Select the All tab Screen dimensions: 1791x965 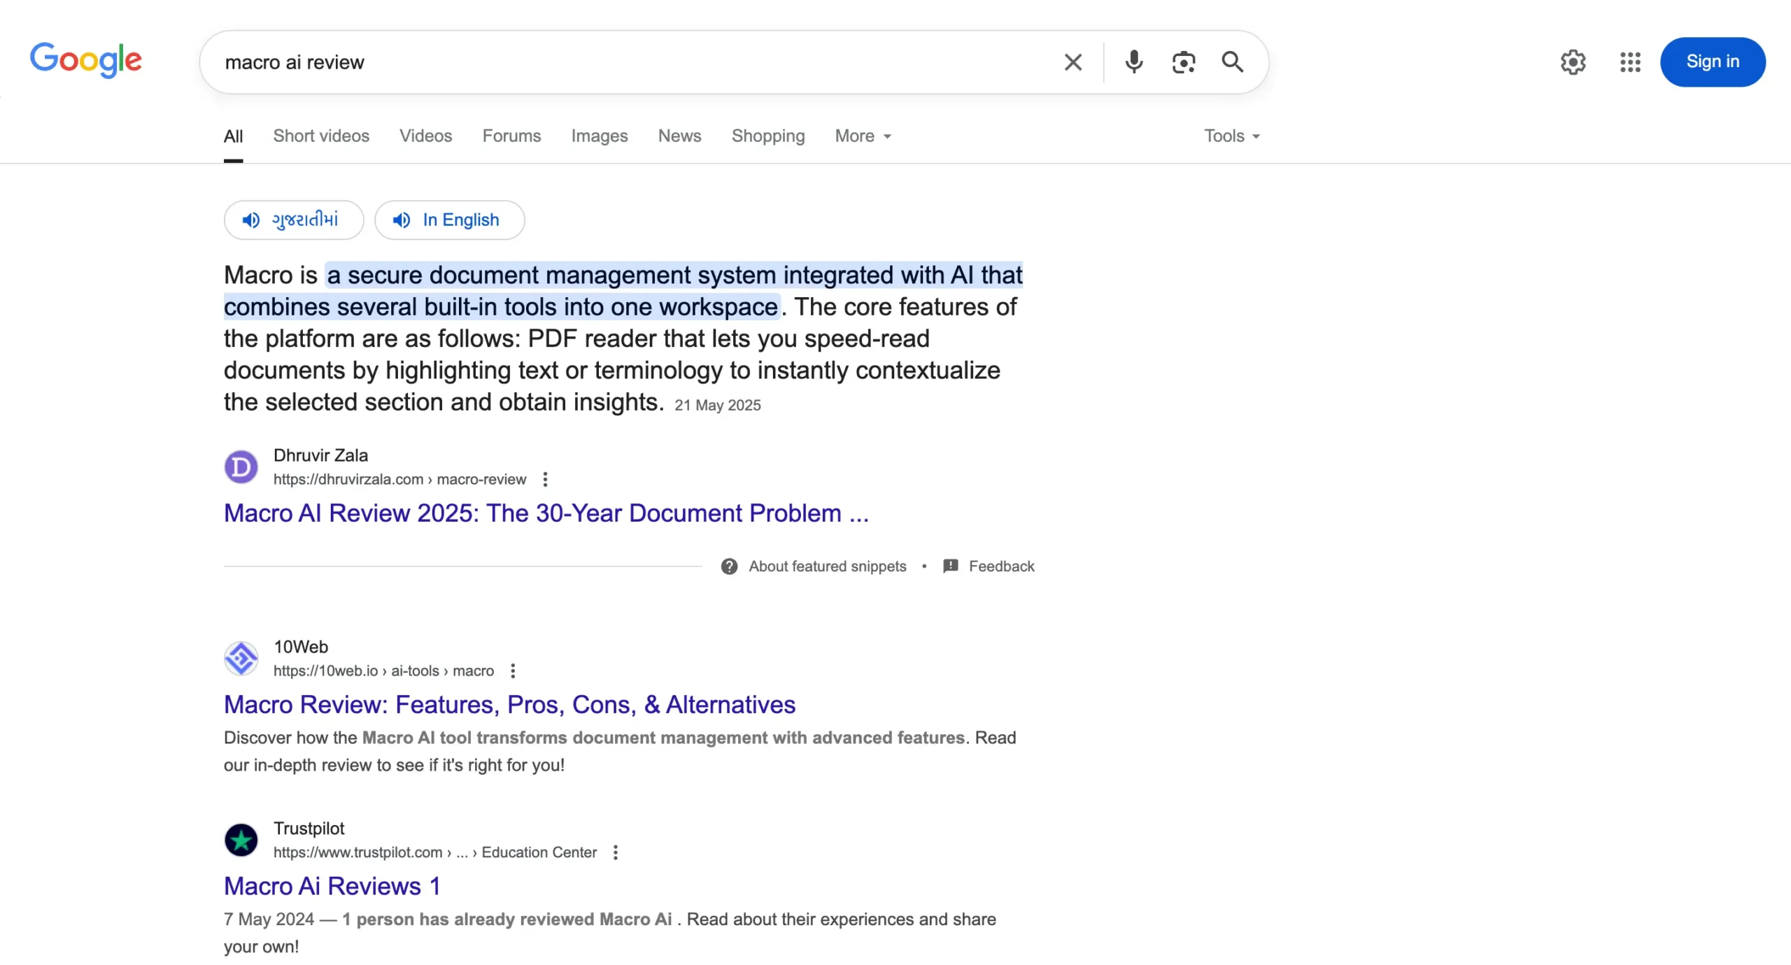233,136
